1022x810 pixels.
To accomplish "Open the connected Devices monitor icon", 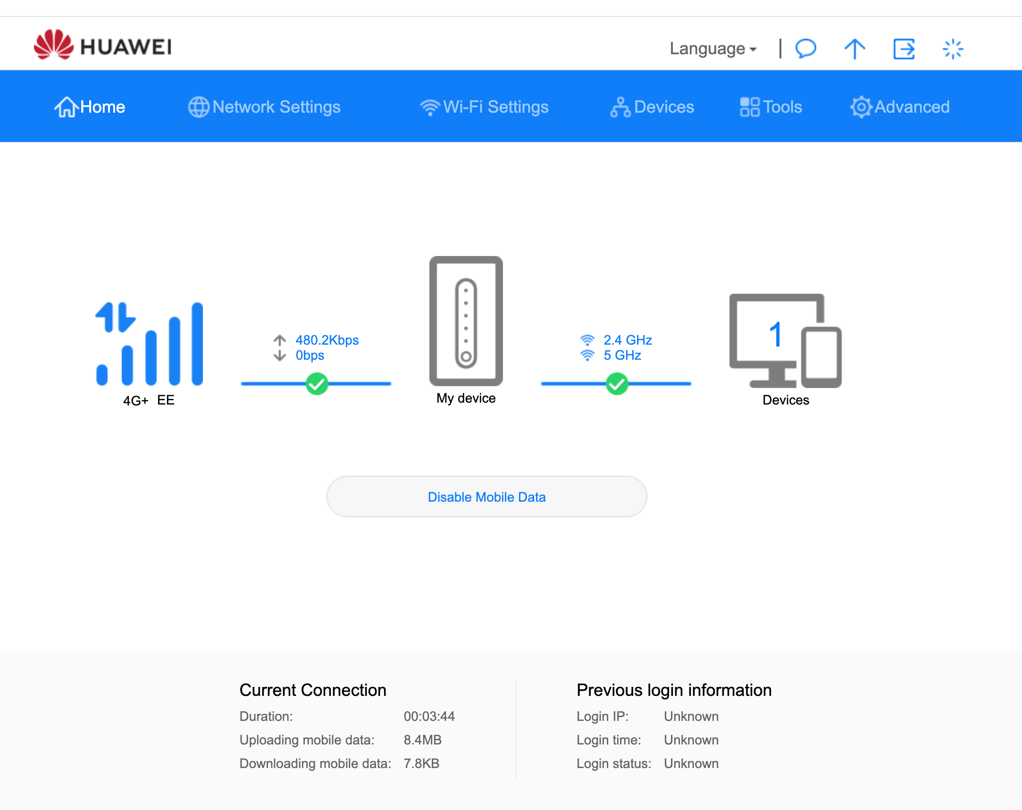I will (785, 340).
